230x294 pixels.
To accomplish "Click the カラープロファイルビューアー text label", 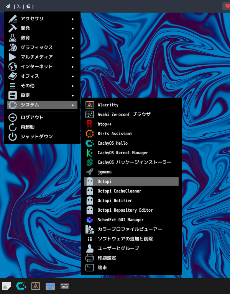I will click(130, 229).
